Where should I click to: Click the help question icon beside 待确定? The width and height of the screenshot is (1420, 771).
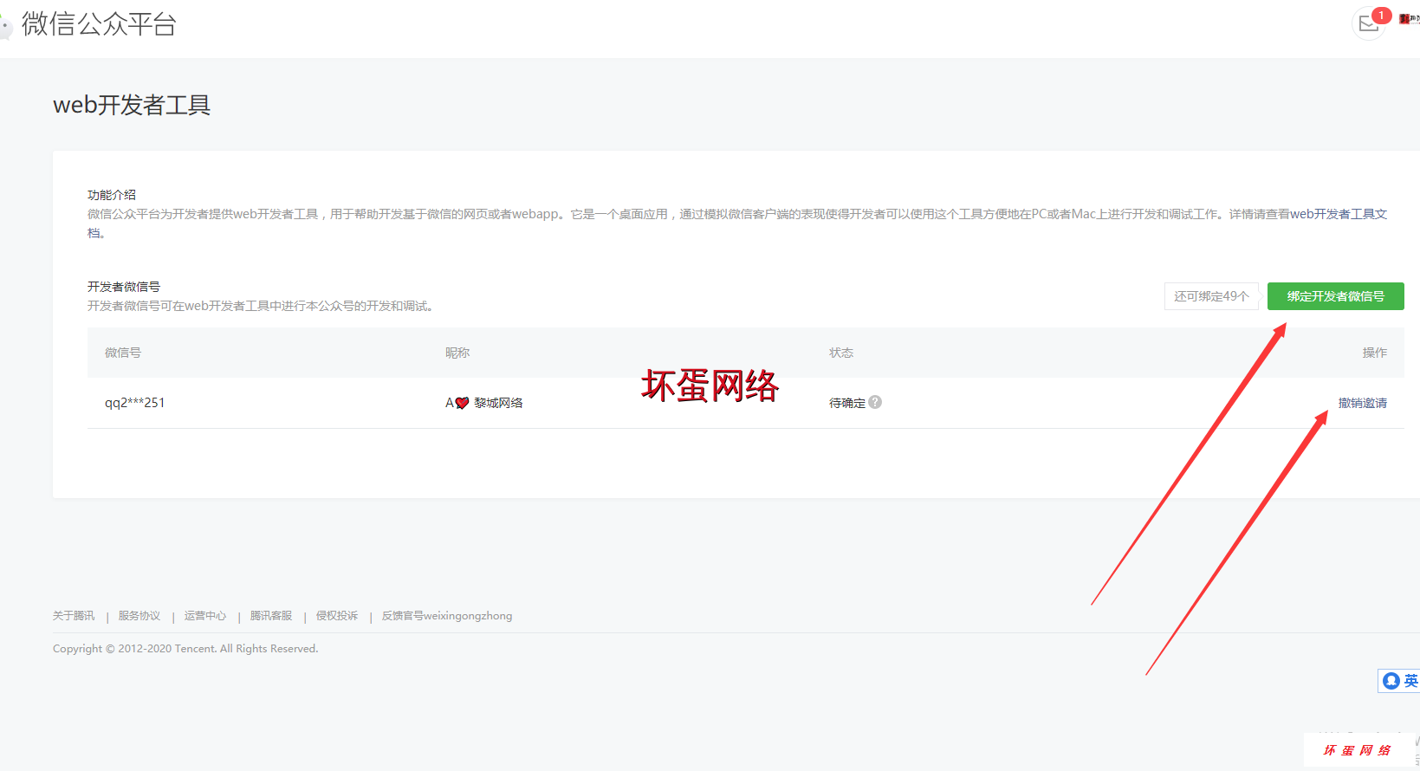[x=875, y=402]
